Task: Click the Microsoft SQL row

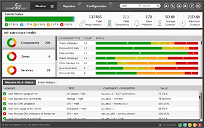Action: [129, 73]
